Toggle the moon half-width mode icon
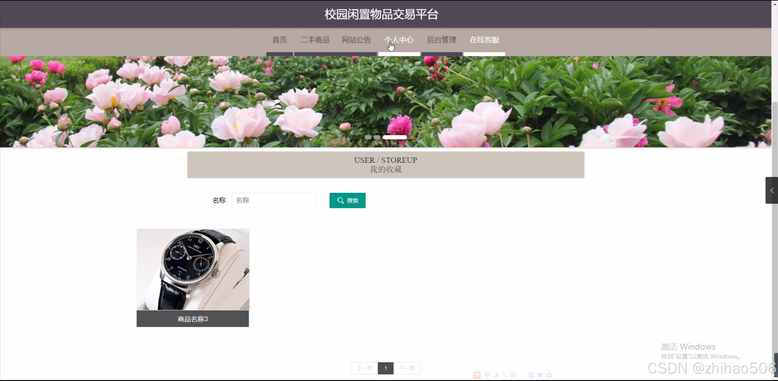 point(496,375)
